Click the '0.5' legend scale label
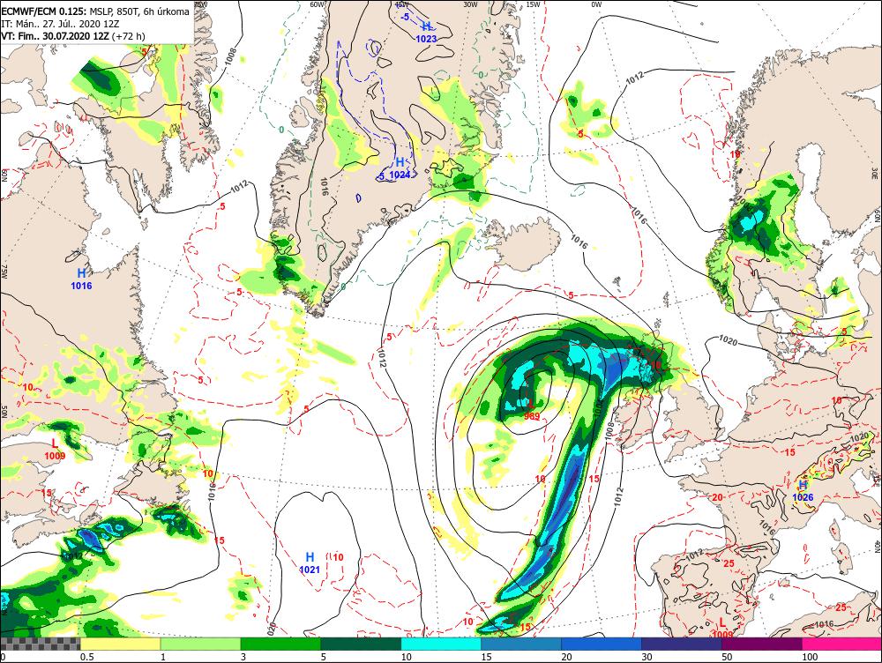This screenshot has width=882, height=663. coord(86,657)
